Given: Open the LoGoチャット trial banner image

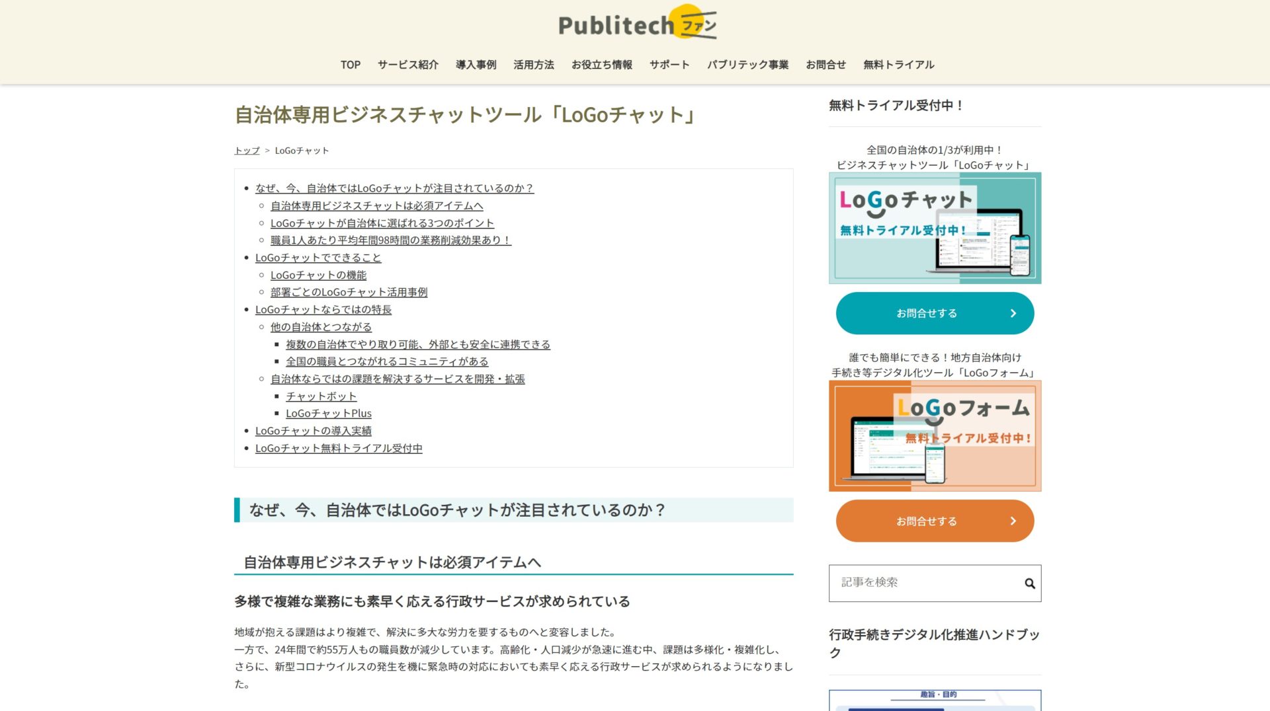Looking at the screenshot, I should (935, 227).
